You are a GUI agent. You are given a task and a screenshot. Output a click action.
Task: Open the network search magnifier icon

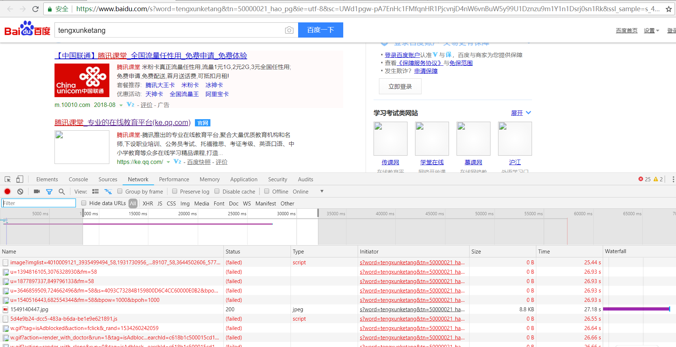(62, 191)
